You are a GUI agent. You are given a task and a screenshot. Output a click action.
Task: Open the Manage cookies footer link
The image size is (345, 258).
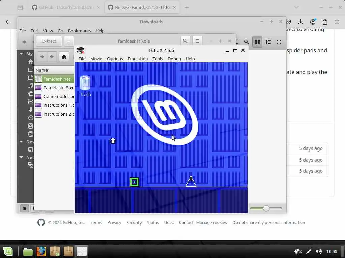pyautogui.click(x=212, y=222)
